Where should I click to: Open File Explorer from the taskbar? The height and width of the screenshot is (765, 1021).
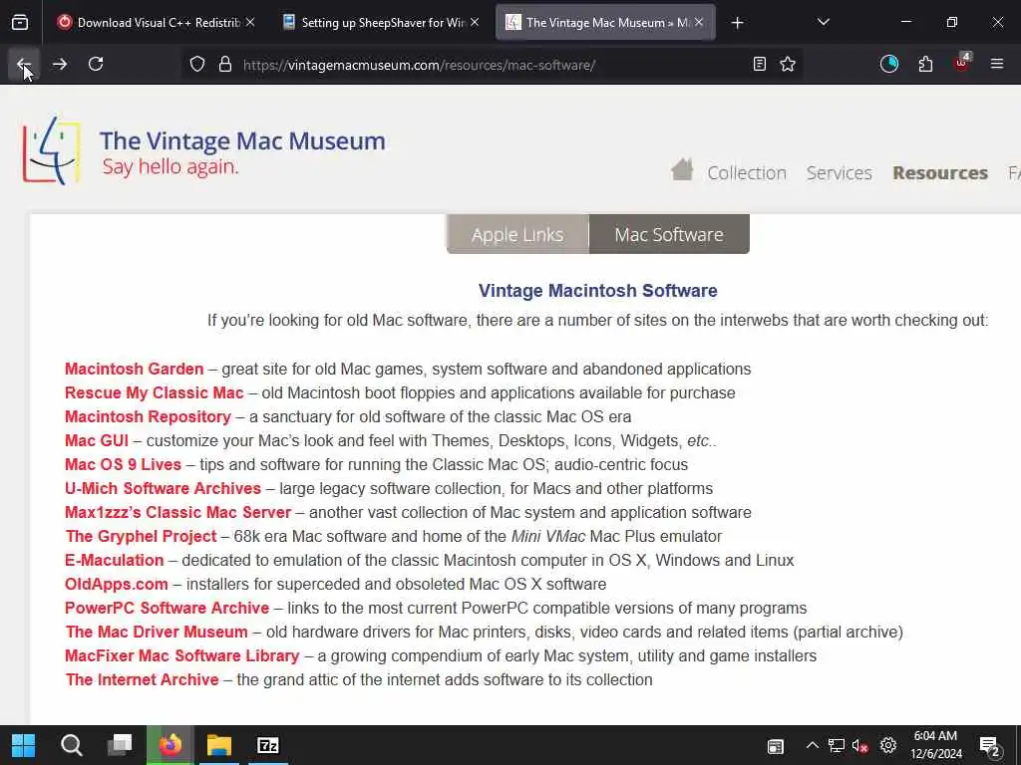(x=219, y=745)
